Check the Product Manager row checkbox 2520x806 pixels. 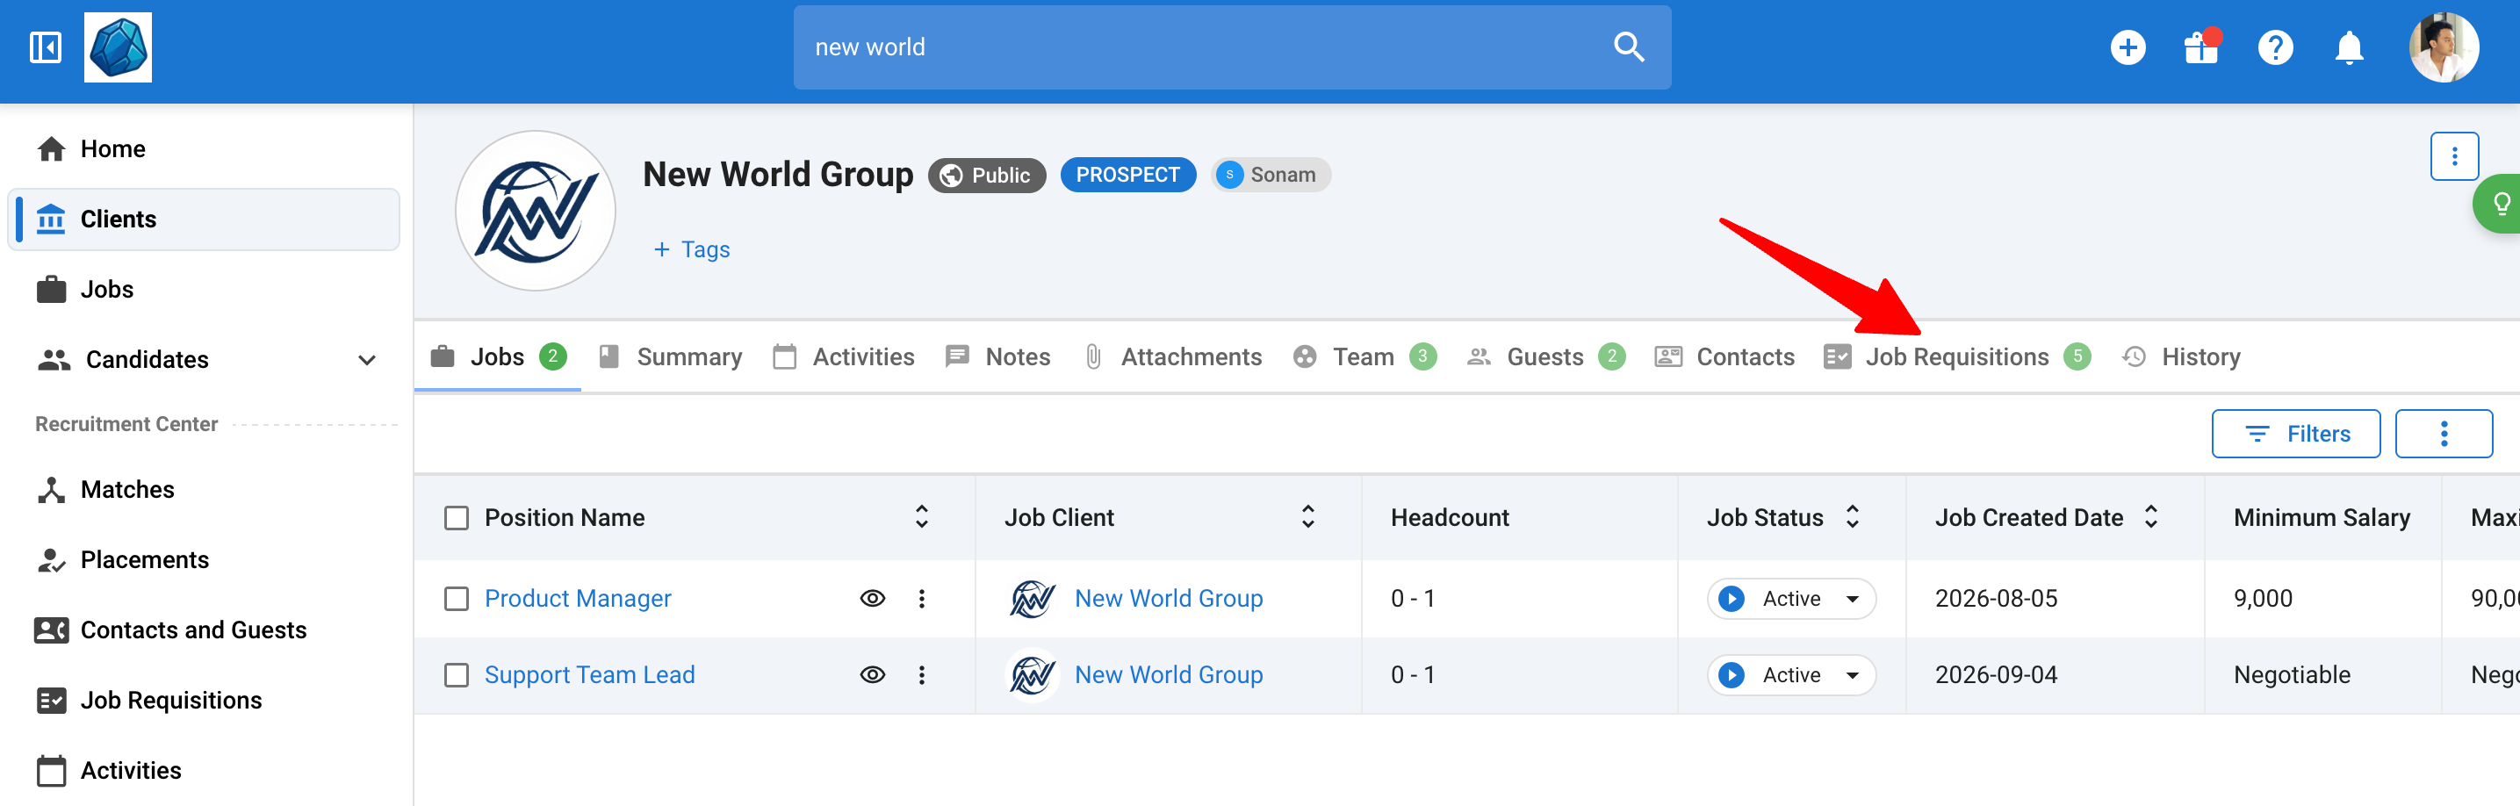click(x=457, y=599)
